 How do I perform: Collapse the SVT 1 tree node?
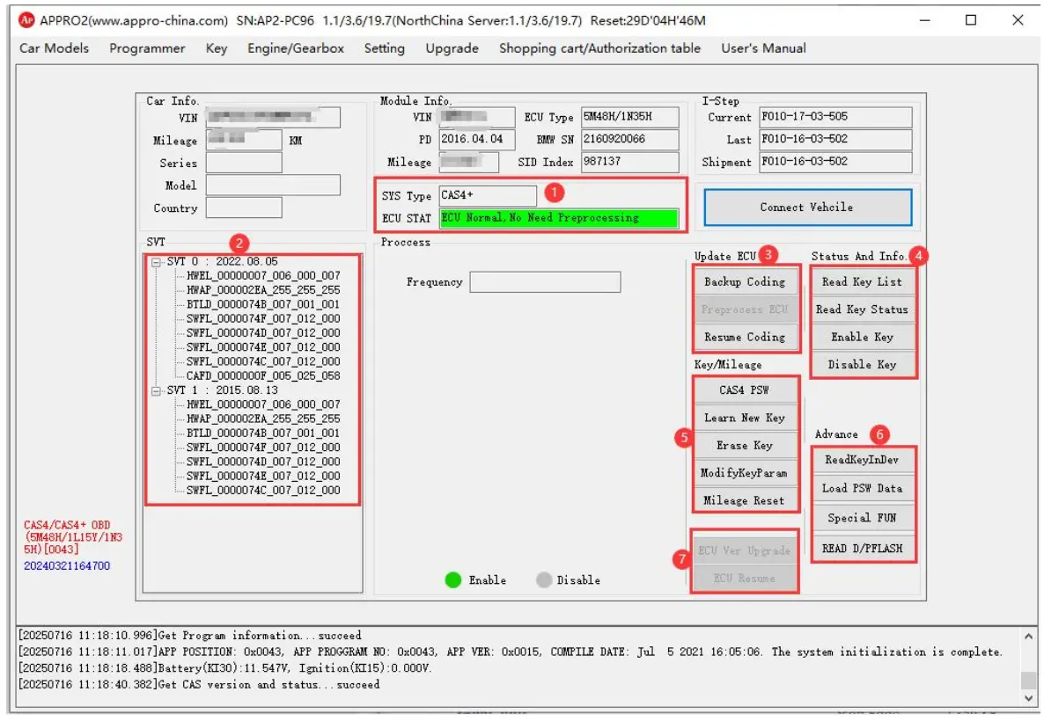tap(157, 391)
